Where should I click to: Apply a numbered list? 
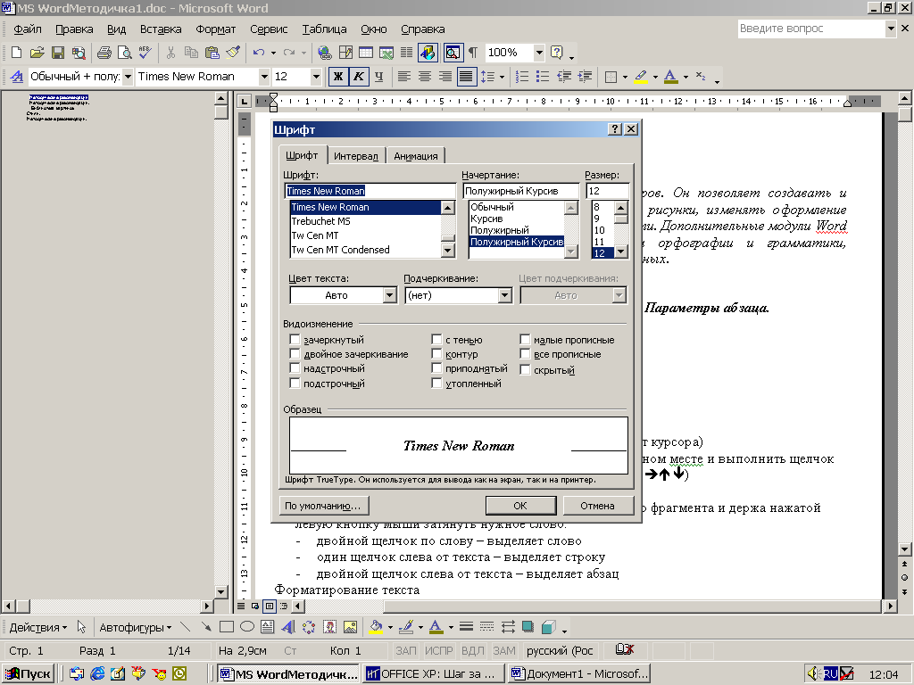coord(522,77)
